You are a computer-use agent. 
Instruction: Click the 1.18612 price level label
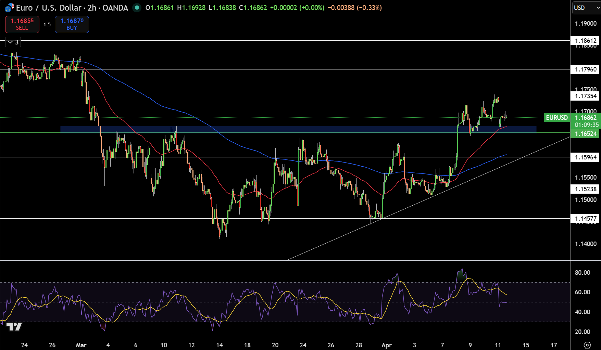coord(586,41)
